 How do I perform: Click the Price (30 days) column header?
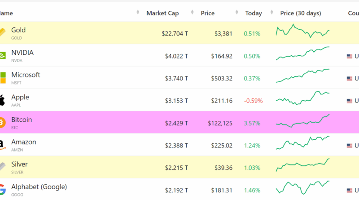[300, 13]
